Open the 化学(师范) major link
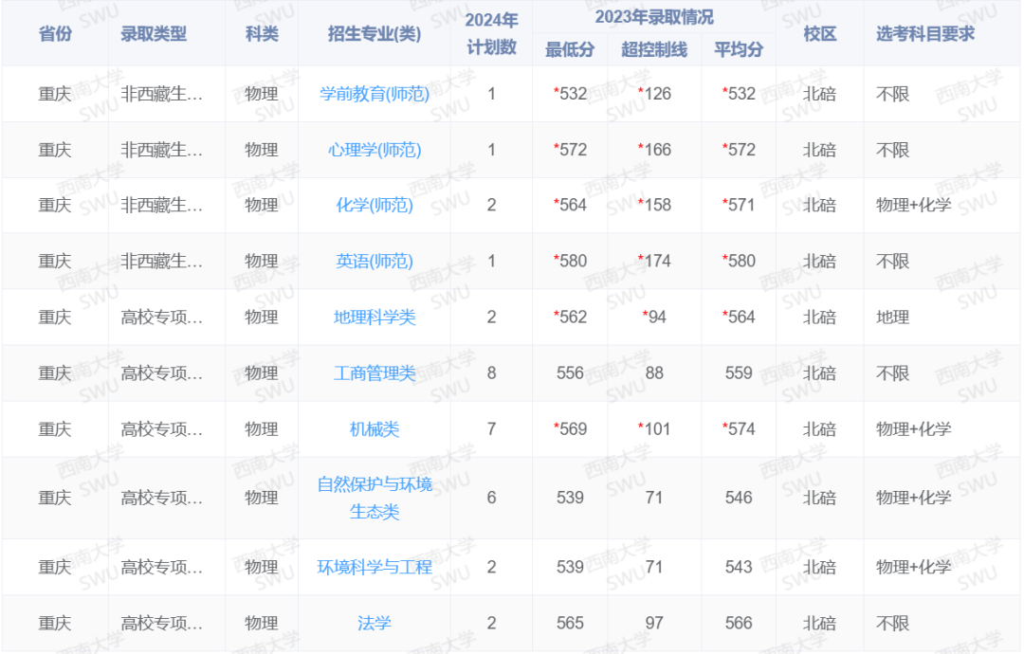This screenshot has width=1024, height=654. (375, 205)
